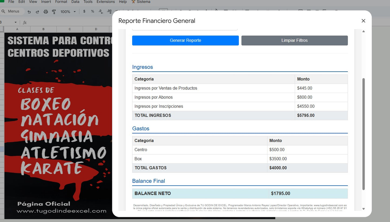Close the Reporte Financiero General dialog

(363, 21)
